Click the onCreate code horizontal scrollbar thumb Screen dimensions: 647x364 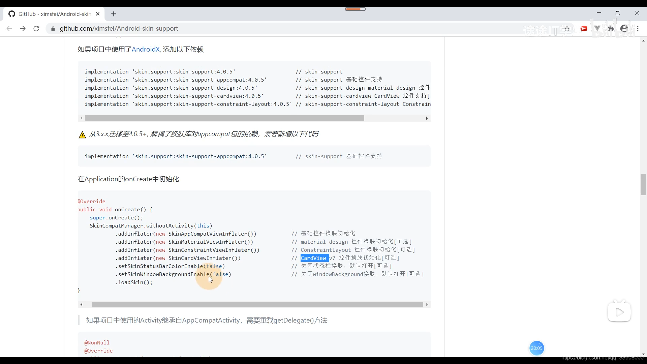click(x=257, y=305)
